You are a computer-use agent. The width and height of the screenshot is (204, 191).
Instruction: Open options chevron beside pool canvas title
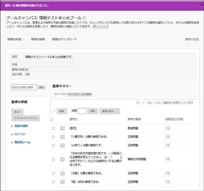pyautogui.click(x=84, y=18)
